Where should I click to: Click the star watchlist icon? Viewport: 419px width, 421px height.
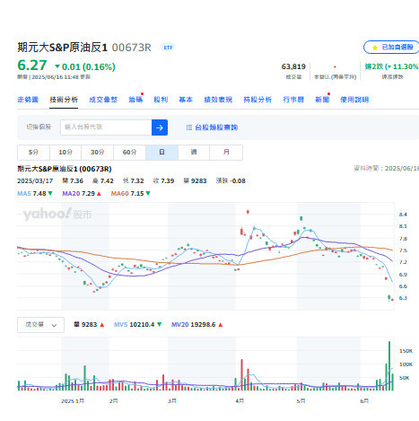(375, 48)
